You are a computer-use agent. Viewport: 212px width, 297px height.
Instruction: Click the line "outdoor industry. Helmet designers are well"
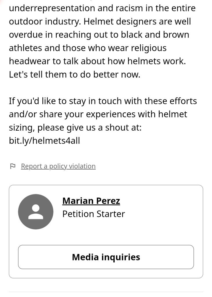click(x=100, y=21)
